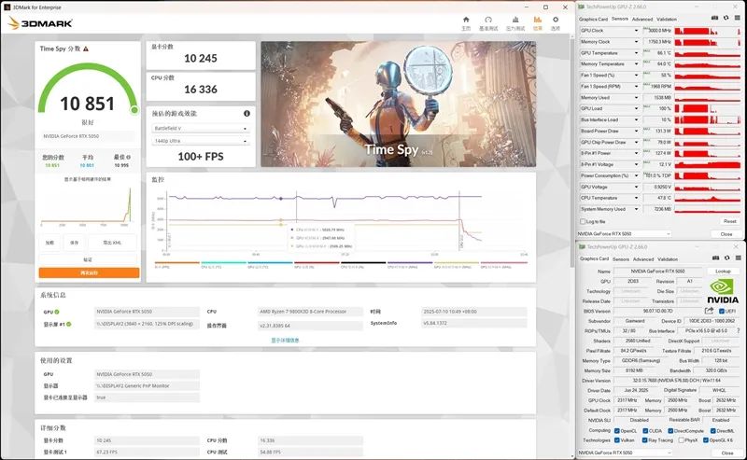
Task: Switch to Graphics Card tab in upper GPU-Z
Action: 593,19
